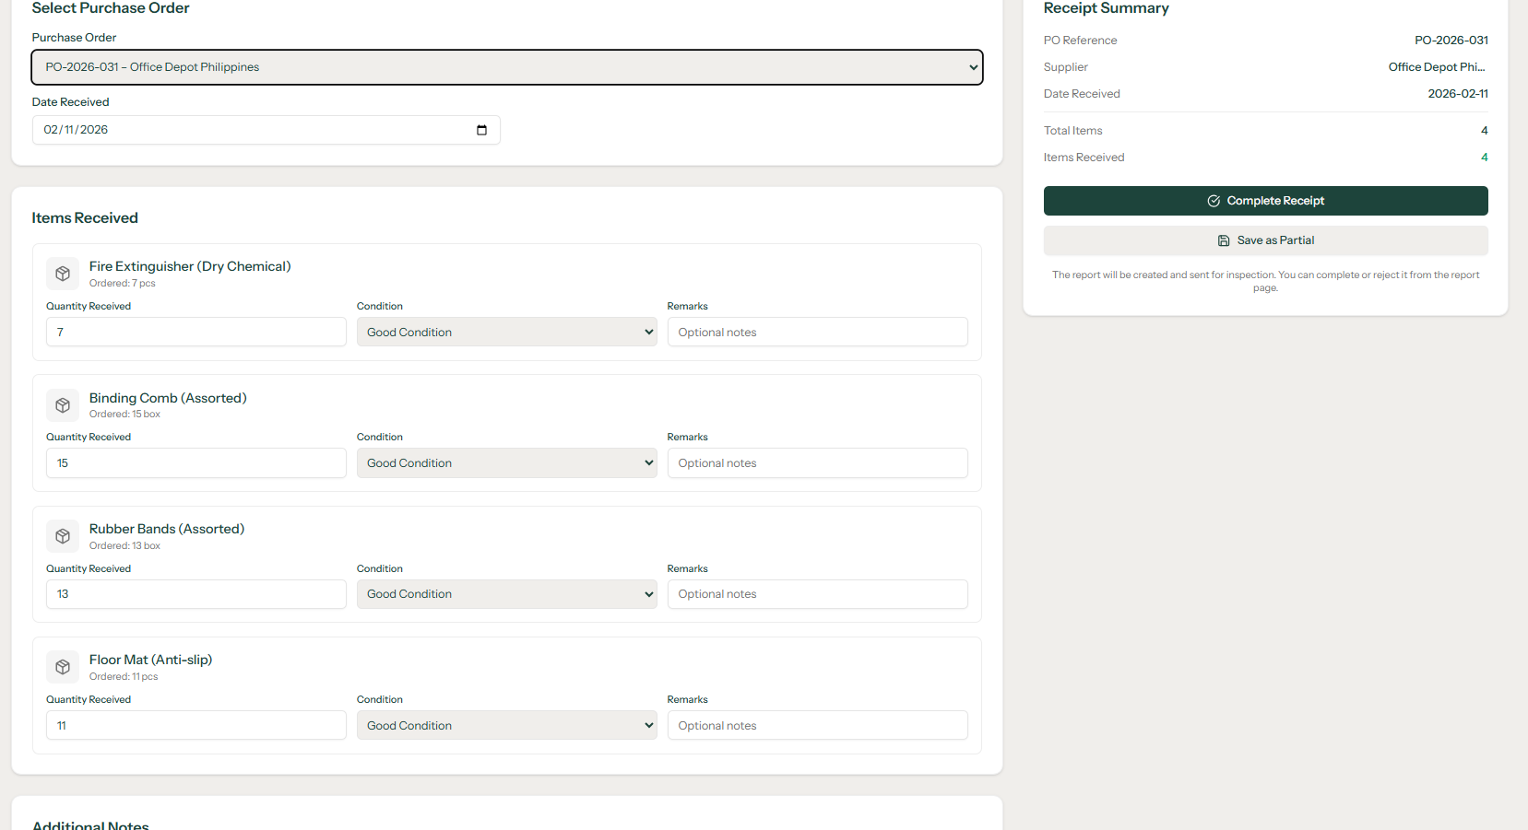Click the Items Received heading

tap(85, 218)
